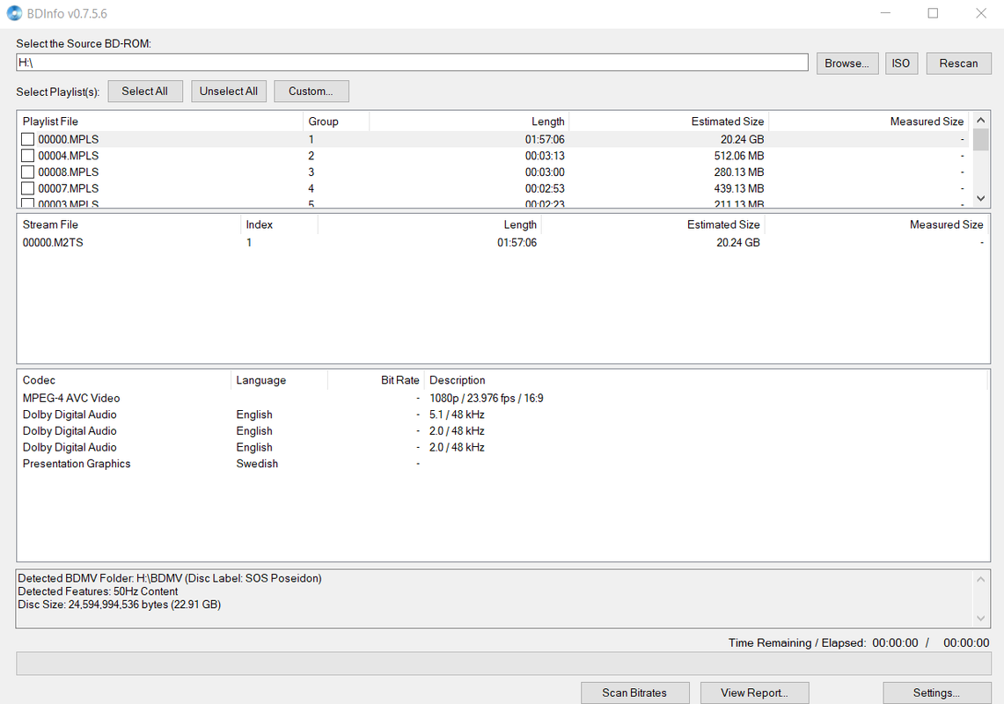The height and width of the screenshot is (704, 1004).
Task: Tick the 00008.MPLS playlist checkbox
Action: pos(27,172)
